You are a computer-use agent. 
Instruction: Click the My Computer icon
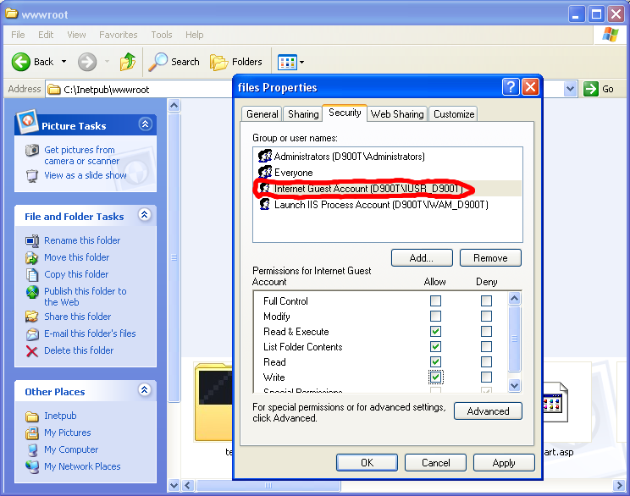click(32, 449)
